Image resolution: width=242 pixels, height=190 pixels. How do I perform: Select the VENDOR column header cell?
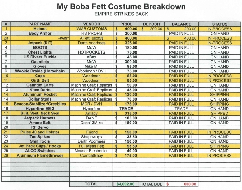coord(92,24)
